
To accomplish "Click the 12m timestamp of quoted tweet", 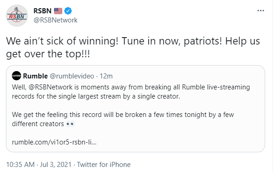I will [x=106, y=76].
